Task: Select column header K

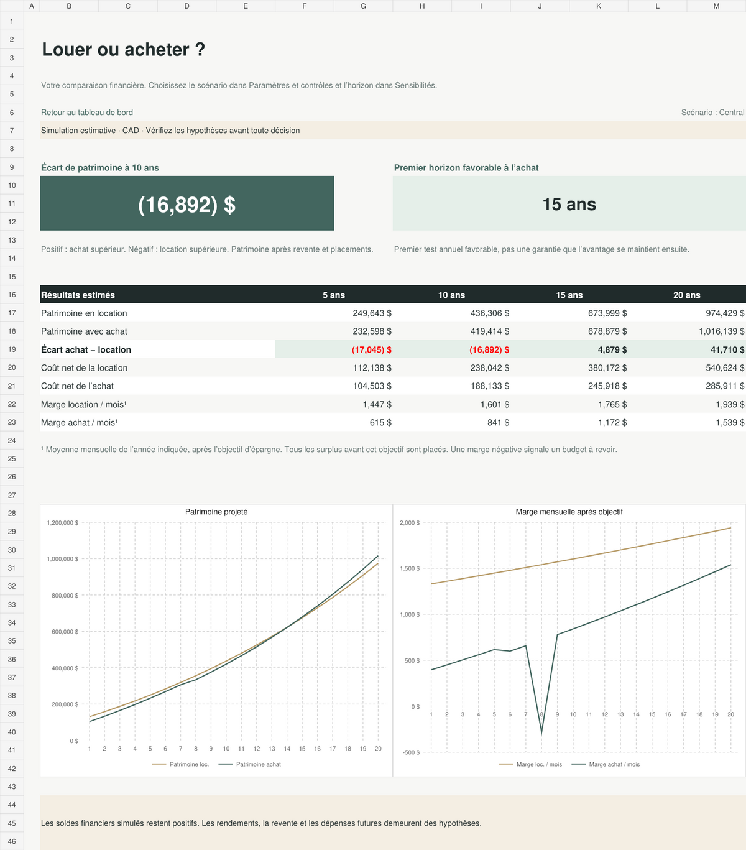Action: coord(599,6)
